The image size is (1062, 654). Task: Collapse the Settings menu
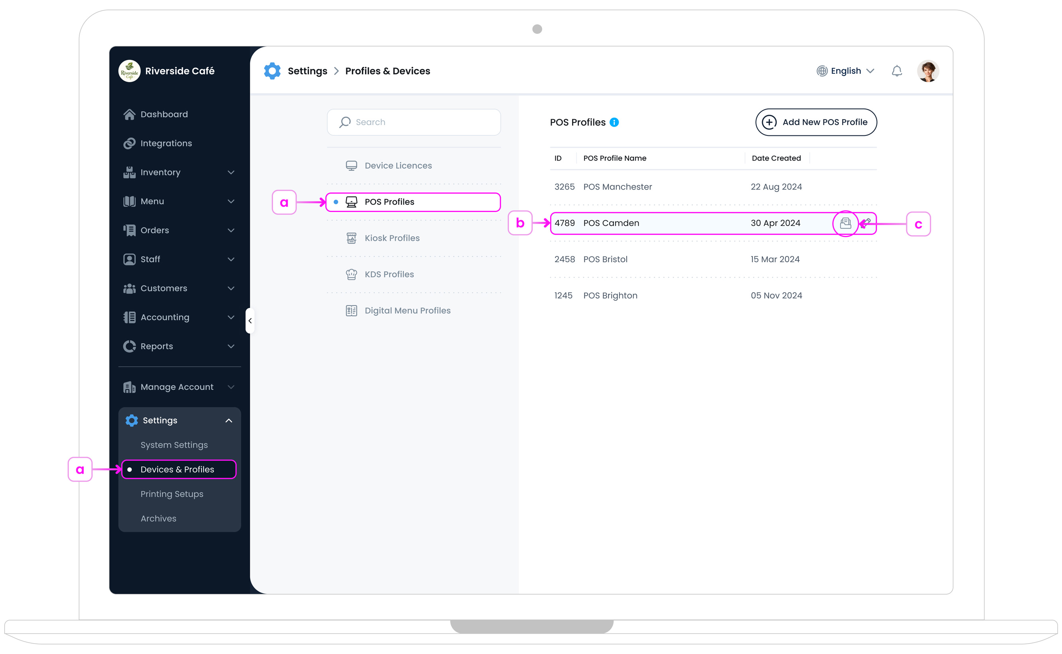point(228,420)
